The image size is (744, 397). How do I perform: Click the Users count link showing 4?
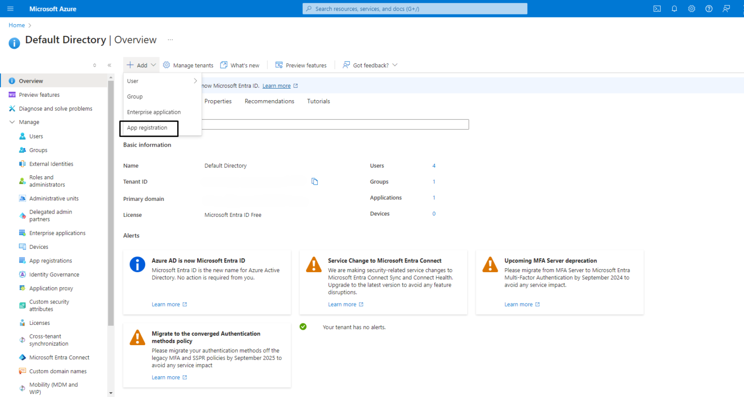434,165
